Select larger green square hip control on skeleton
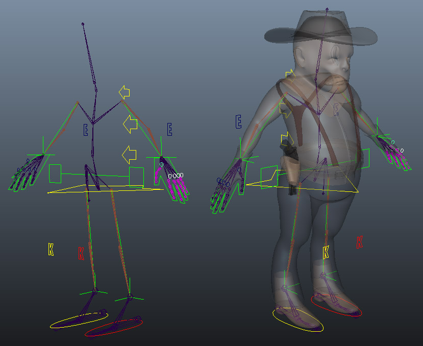Viewport: 423px width, 346px height. [x=136, y=177]
